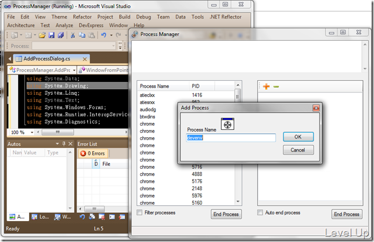This screenshot has height=242, width=374.
Task: Click Cancel in the Add Process dialog
Action: click(298, 150)
